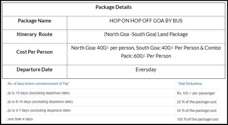Click the North Goa 400/- per person pricing text
The width and height of the screenshot is (228, 125).
coord(103,48)
